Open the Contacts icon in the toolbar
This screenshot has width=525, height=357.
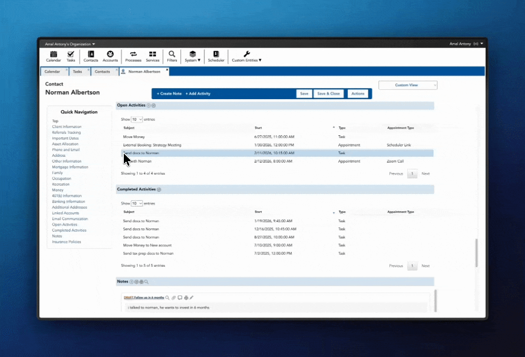tap(91, 56)
